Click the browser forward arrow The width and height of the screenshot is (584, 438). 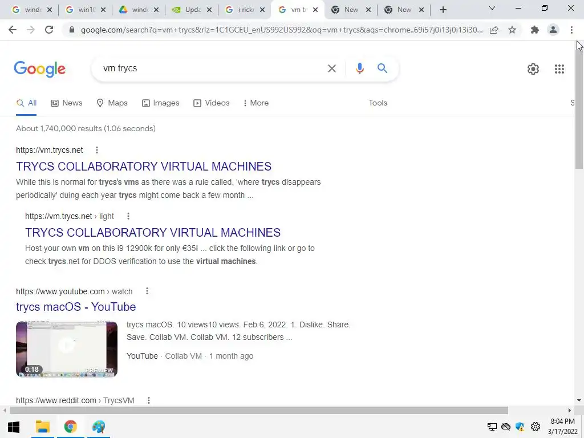coord(31,30)
